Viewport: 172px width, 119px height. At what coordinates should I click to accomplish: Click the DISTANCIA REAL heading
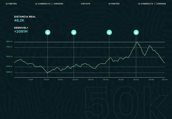[x=25, y=17]
